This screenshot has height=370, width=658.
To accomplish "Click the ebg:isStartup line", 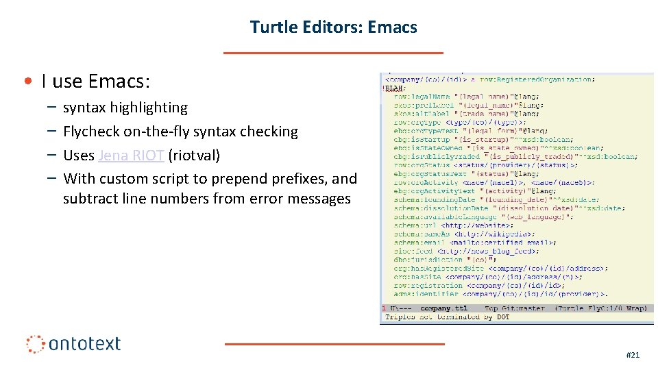I will pos(483,139).
